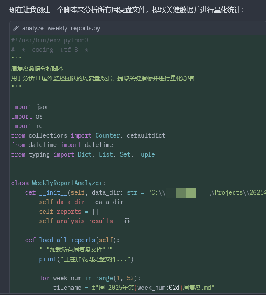Click the '# -*- coding: utf-8 -*-' comment

tap(51, 50)
